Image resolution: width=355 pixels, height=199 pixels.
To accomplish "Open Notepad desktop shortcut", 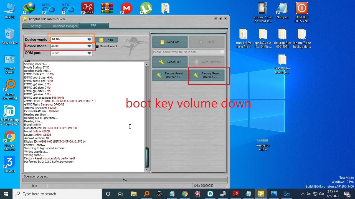I will pos(282,11).
